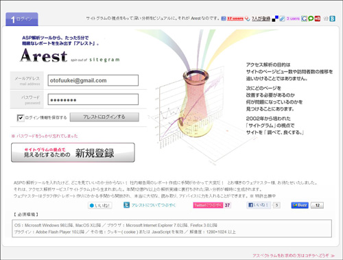Click the Buzz count '12' badge
The image size is (343, 260).
[x=317, y=205]
